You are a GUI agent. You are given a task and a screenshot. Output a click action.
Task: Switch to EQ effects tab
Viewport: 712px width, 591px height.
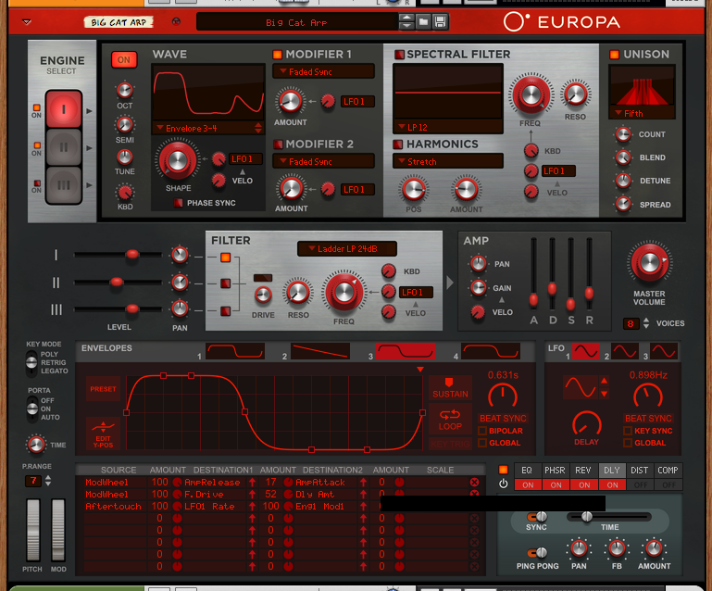pyautogui.click(x=527, y=471)
